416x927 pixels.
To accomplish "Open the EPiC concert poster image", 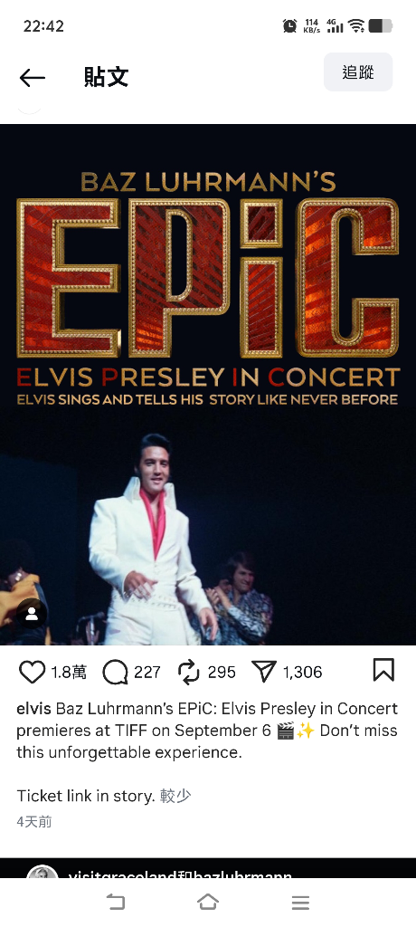I will [x=208, y=384].
